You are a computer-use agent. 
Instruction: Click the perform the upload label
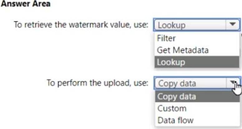coord(97,83)
